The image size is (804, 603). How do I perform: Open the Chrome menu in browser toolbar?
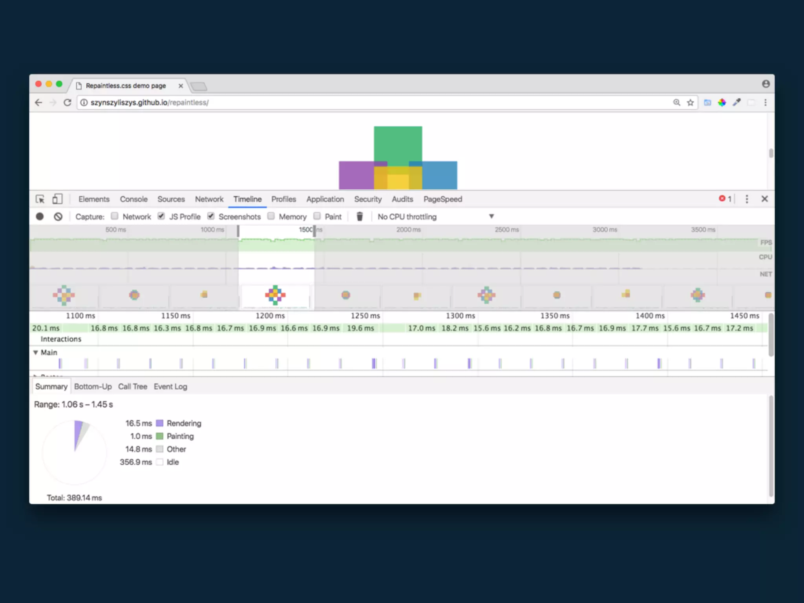click(x=765, y=102)
